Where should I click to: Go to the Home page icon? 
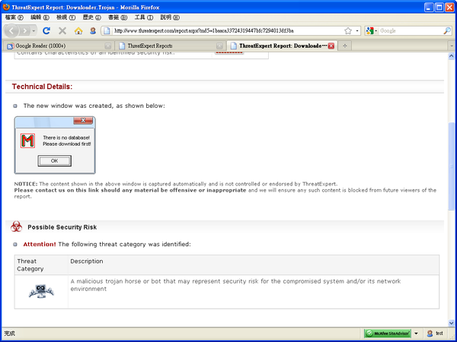tap(78, 30)
